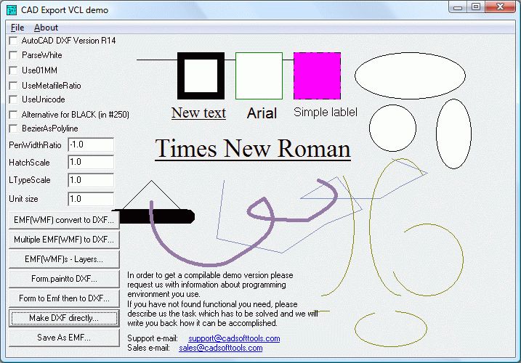Image resolution: width=521 pixels, height=363 pixels.
Task: Tick the UseUnicode checkbox
Action: [x=13, y=99]
